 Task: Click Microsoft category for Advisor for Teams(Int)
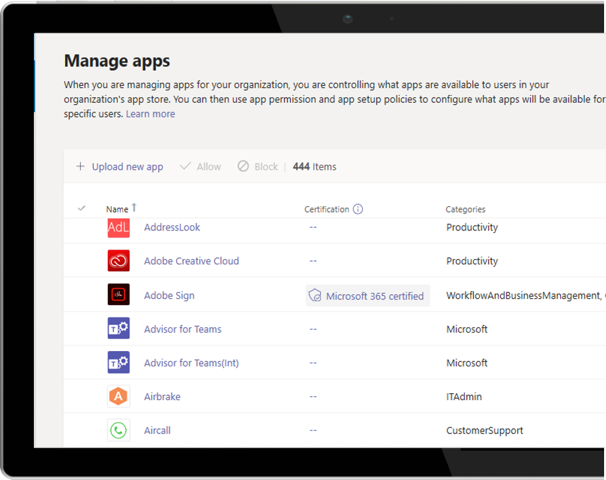(x=467, y=363)
